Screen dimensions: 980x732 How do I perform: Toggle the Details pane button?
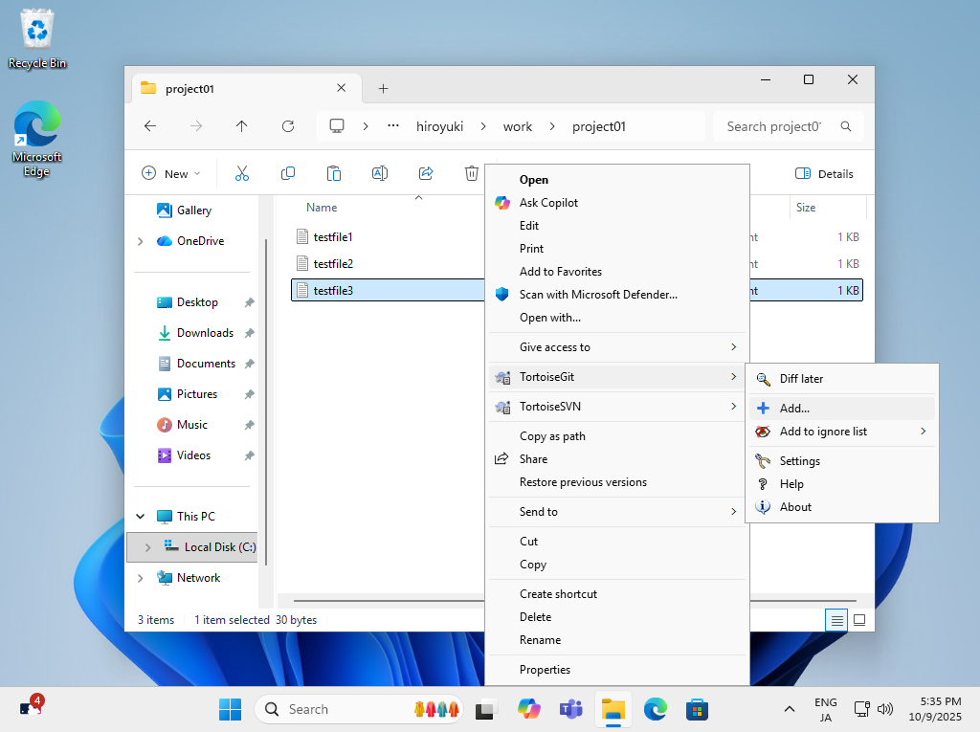coord(824,173)
